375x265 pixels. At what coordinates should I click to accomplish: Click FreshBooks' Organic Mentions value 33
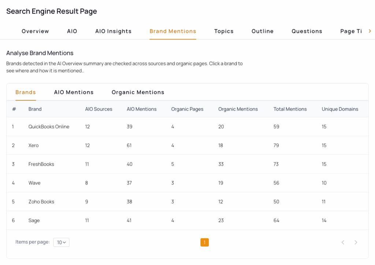point(221,164)
